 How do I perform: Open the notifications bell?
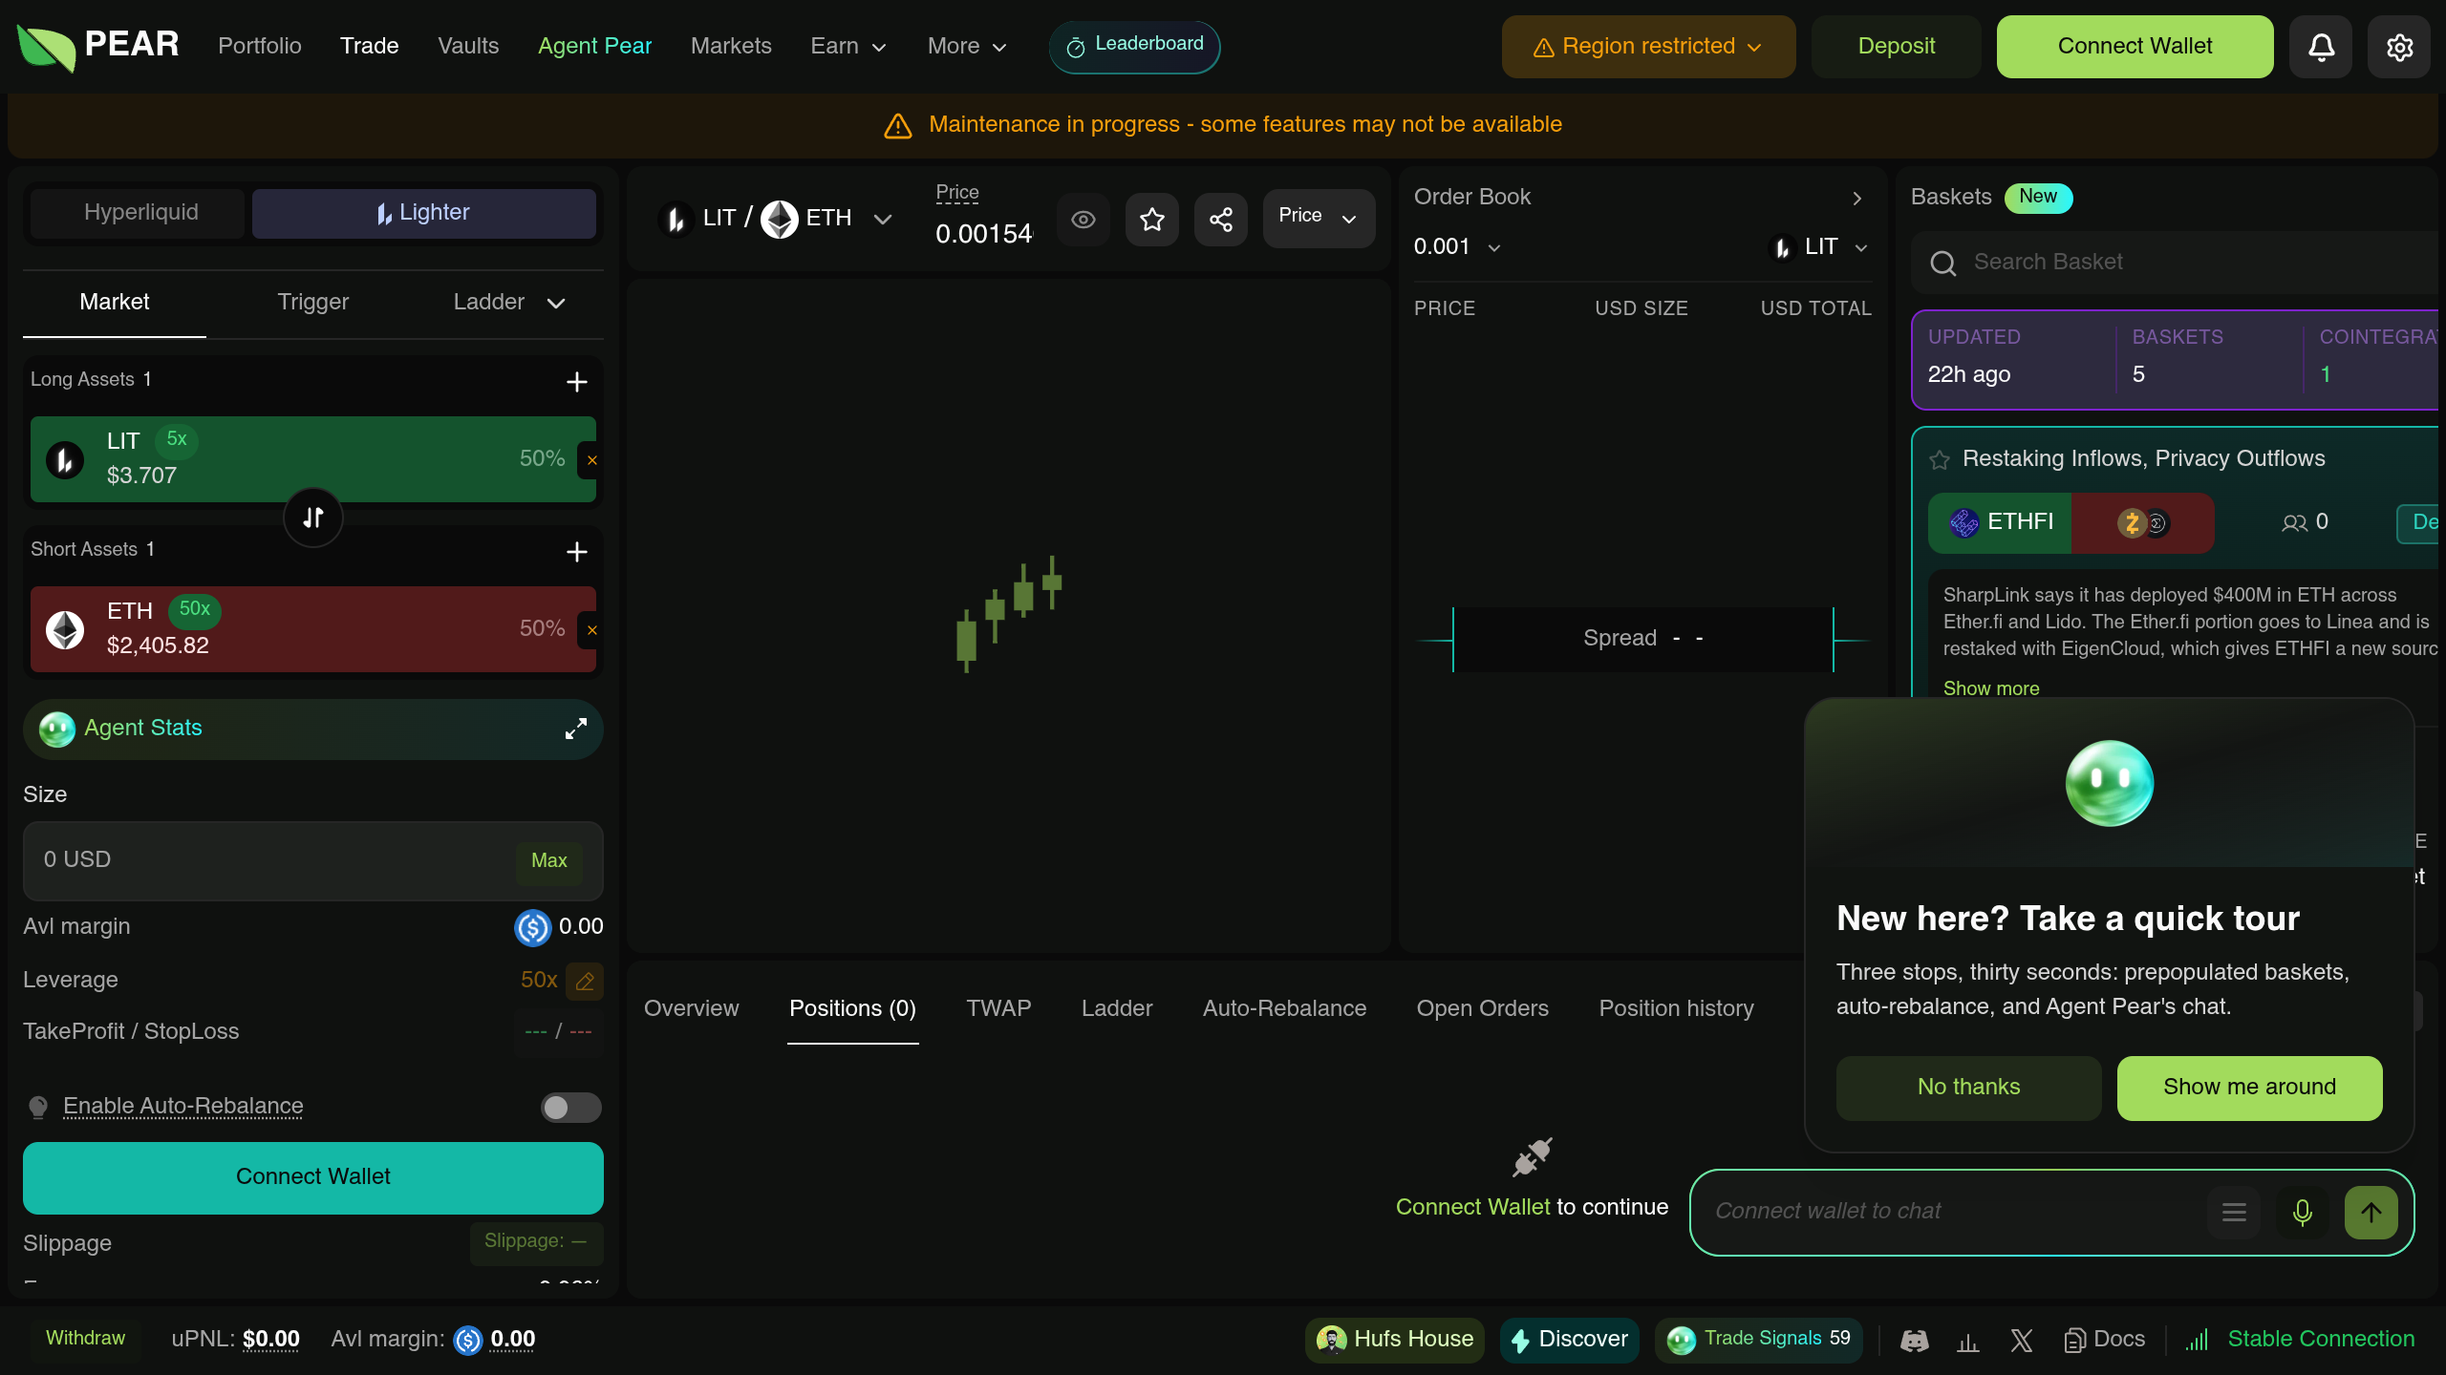tap(2321, 47)
